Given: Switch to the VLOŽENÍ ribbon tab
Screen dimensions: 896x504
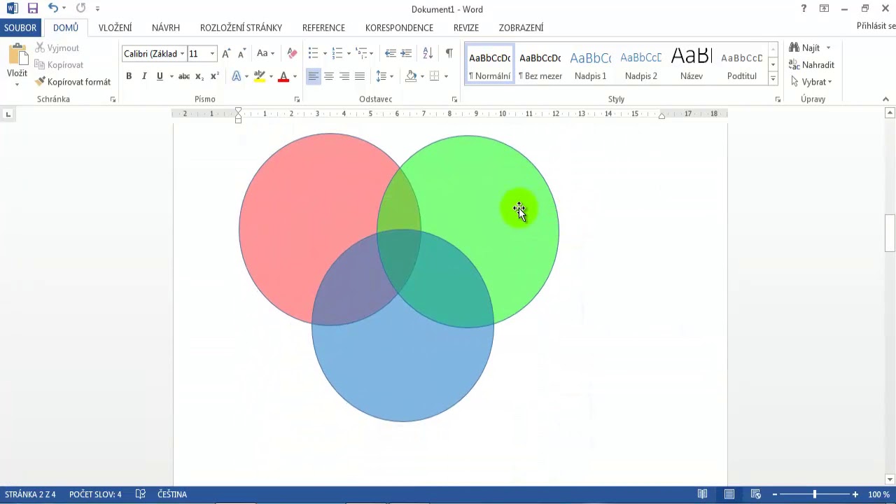Looking at the screenshot, I should [x=115, y=28].
